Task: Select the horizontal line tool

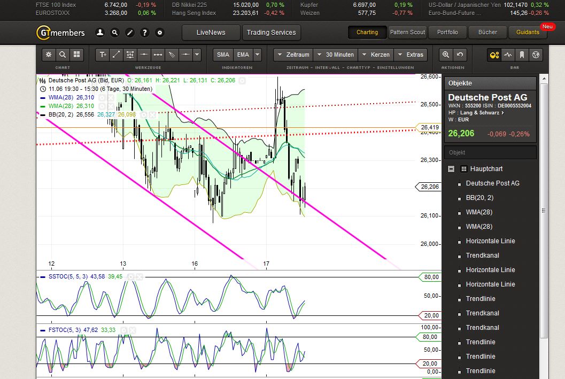Action: [x=144, y=55]
